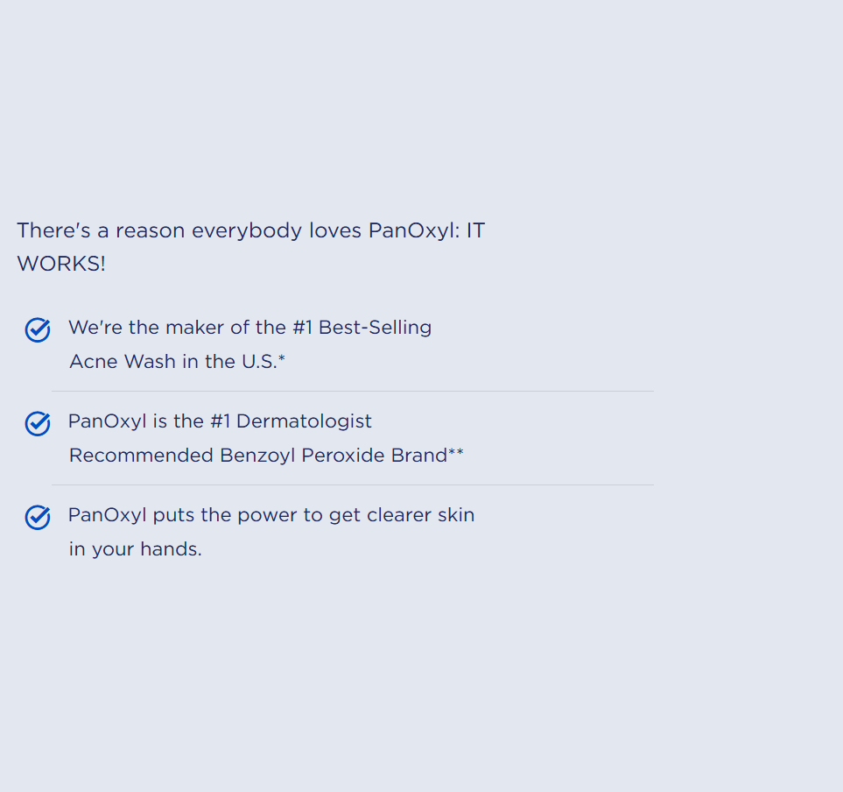The height and width of the screenshot is (792, 843).
Task: Click the checkmark icon beside Dermatologist Recommended claim
Action: point(38,423)
